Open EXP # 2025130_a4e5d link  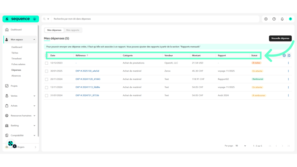[x=87, y=71]
